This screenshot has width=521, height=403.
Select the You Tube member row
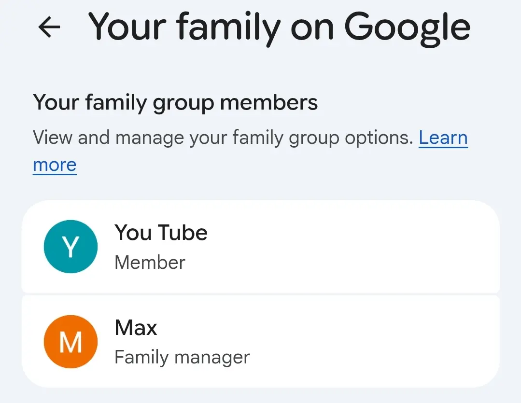pos(261,247)
